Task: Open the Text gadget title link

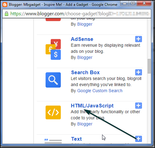Action: tap(76, 139)
